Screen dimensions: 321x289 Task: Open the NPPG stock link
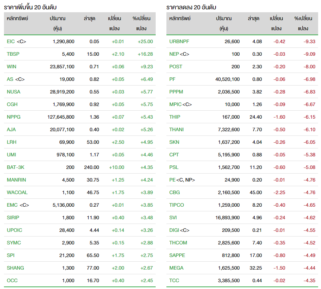coord(14,117)
